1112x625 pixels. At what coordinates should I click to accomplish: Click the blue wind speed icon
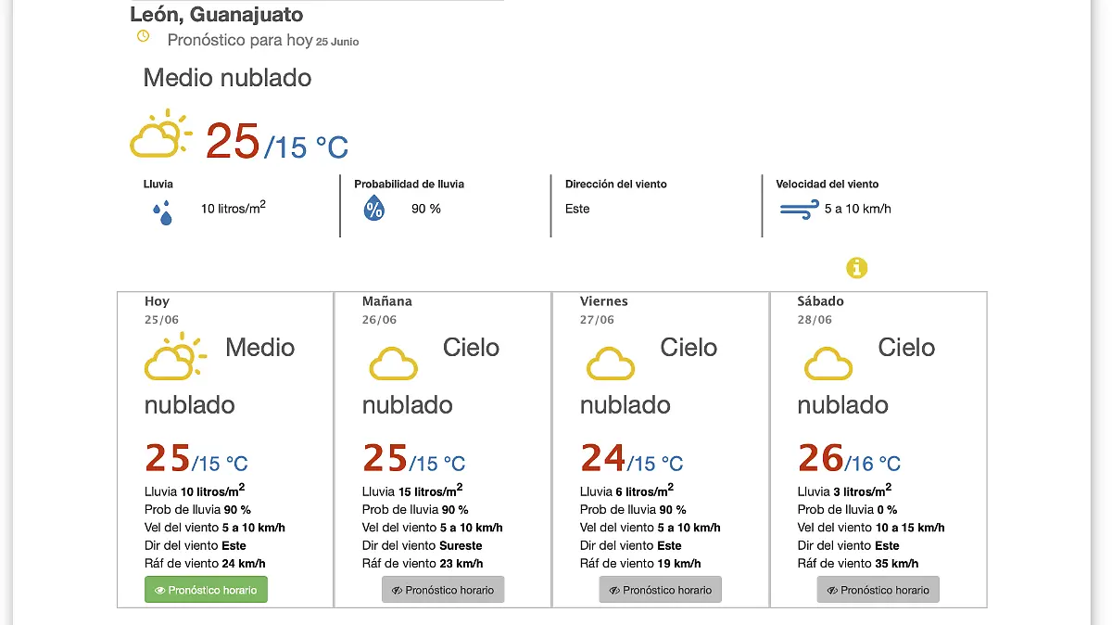pos(799,209)
